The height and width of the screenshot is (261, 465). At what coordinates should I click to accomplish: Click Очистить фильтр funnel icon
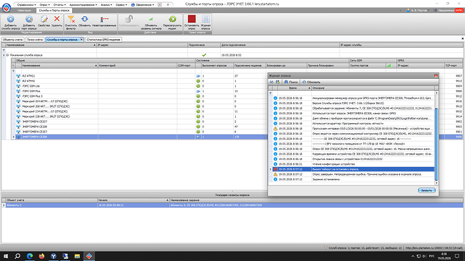(71, 20)
